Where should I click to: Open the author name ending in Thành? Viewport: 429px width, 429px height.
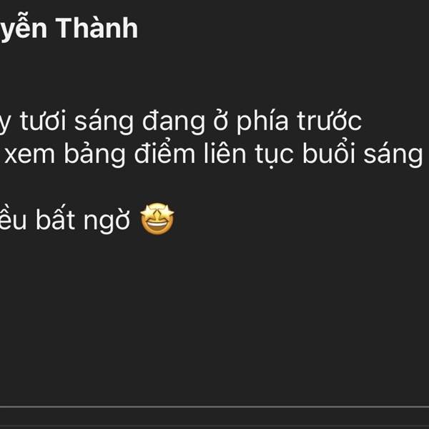69,29
